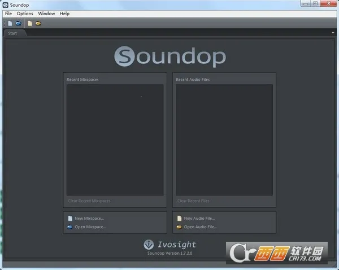Image resolution: width=339 pixels, height=270 pixels.
Task: Click the Recent Mixspaces heading
Action: click(82, 80)
